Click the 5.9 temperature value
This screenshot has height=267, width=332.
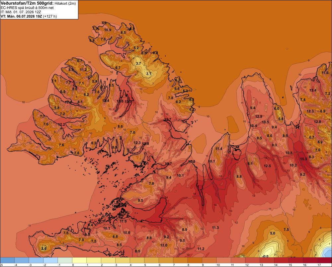95,81
